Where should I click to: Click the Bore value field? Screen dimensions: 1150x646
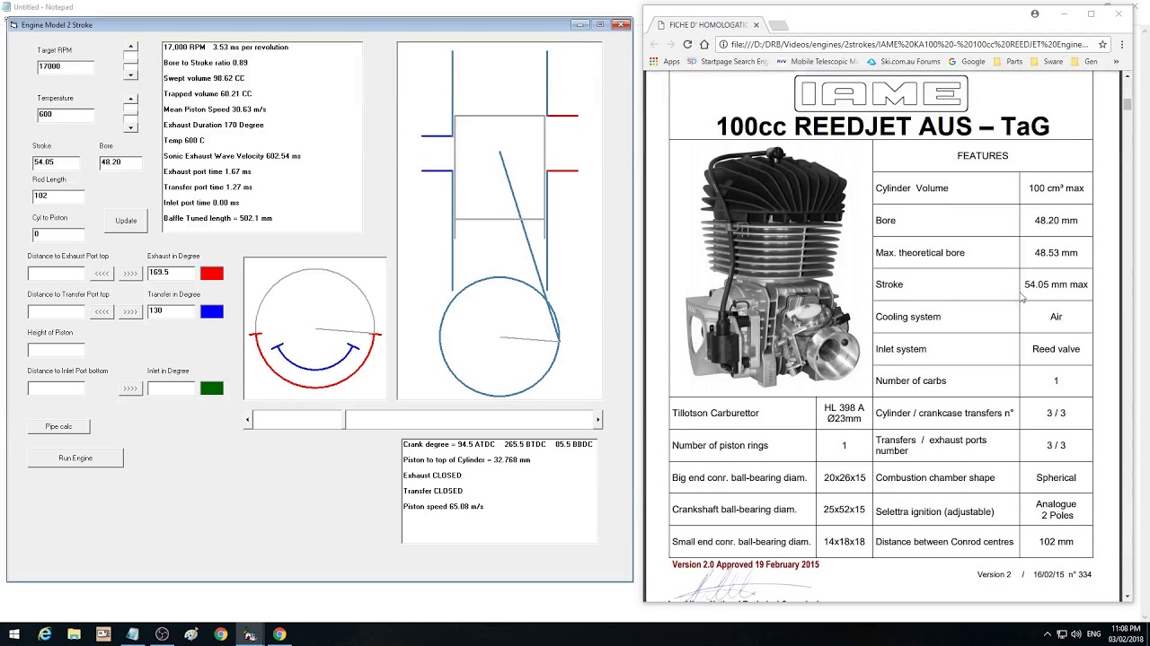click(121, 162)
